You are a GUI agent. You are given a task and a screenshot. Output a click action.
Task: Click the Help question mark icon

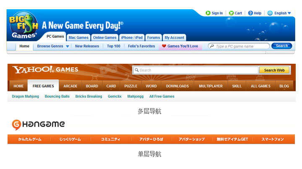[x=250, y=13]
